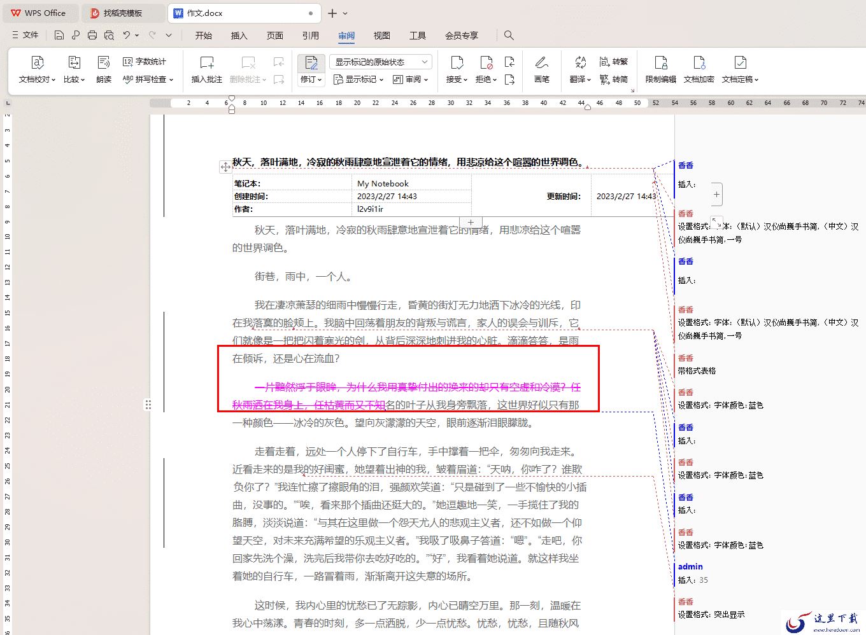Screen dimensions: 866x635
Task: Click the 文档定稿 finalize document icon
Action: click(740, 62)
